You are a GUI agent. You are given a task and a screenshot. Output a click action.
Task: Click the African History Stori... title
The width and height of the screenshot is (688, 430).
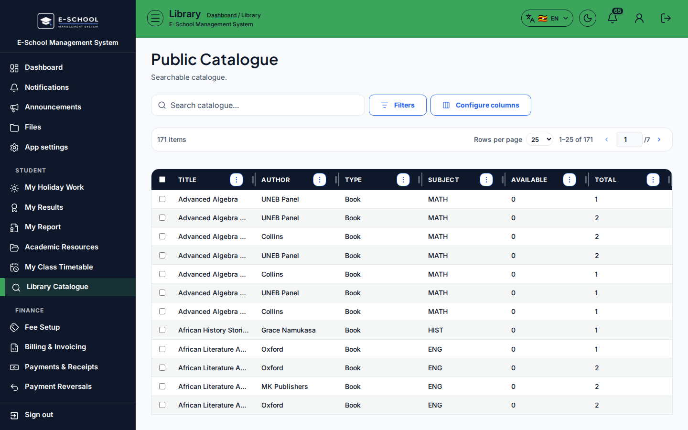(x=214, y=330)
